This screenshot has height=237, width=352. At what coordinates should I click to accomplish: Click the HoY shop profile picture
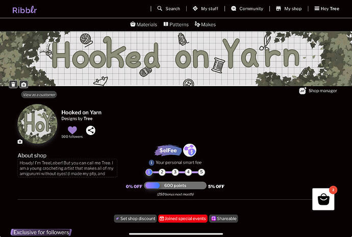click(37, 124)
